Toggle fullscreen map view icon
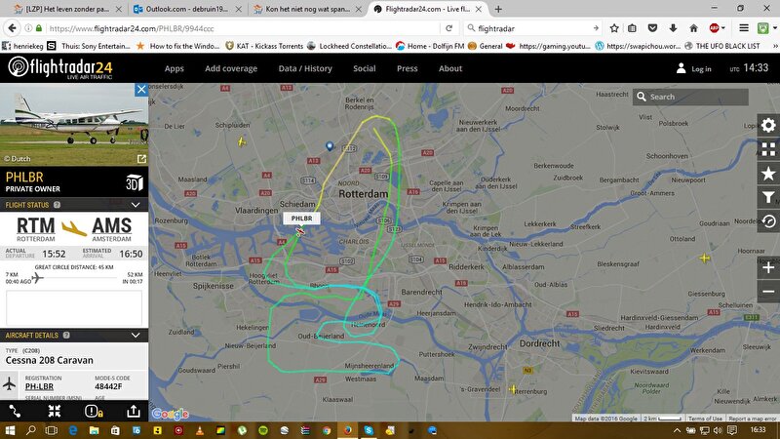Viewport: 780px width, 439px height. pyautogui.click(x=768, y=150)
